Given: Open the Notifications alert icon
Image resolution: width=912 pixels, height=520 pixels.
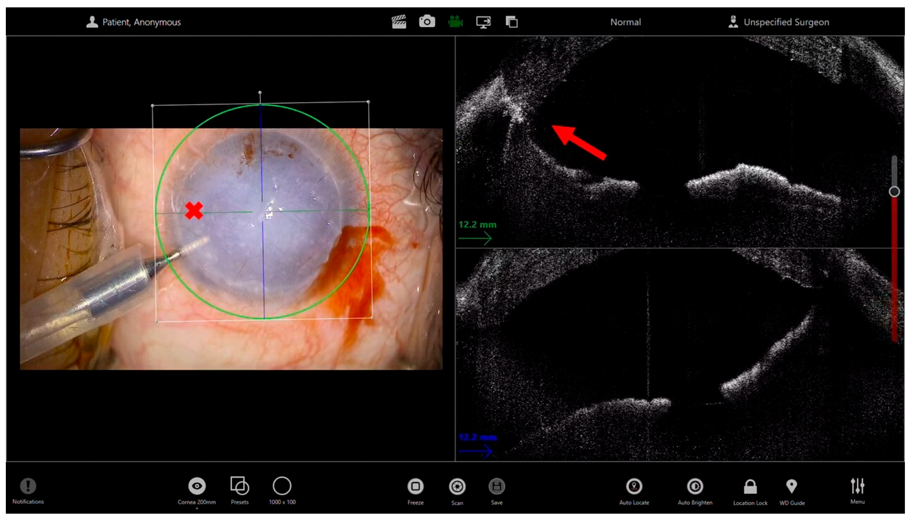Looking at the screenshot, I should [28, 486].
